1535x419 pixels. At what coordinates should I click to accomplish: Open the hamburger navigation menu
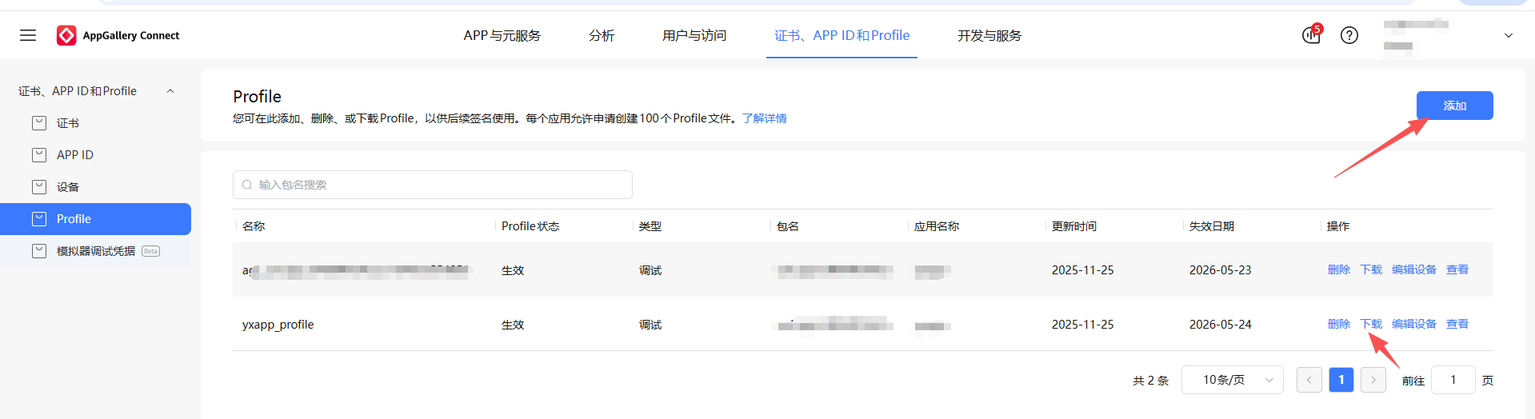click(28, 35)
